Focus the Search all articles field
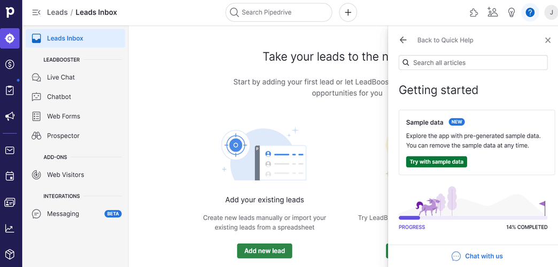 point(473,62)
